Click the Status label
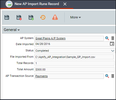The image size is (116, 100). click(x=29, y=50)
